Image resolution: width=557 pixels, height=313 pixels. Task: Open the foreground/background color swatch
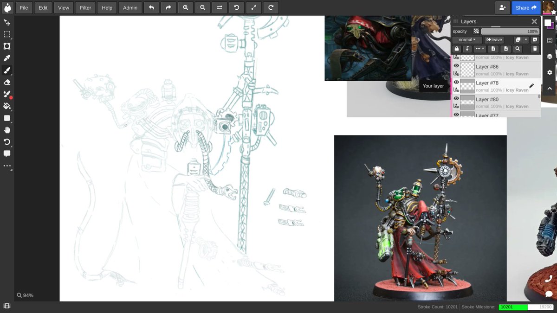549,24
